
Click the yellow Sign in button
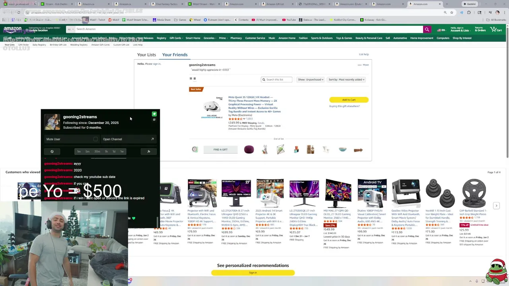(253, 272)
